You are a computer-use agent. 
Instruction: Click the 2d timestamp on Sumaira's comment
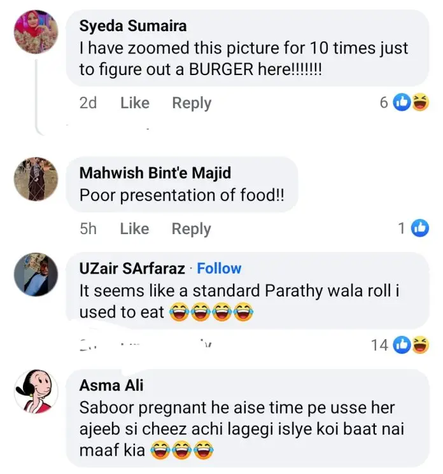(88, 103)
